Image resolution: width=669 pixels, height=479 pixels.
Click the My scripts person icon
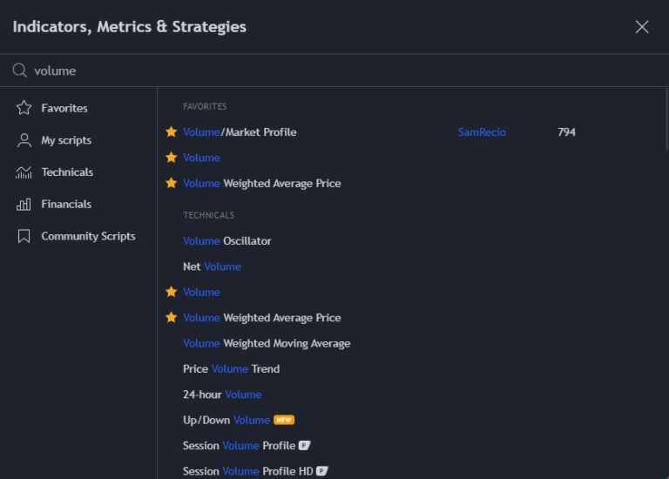pyautogui.click(x=24, y=140)
